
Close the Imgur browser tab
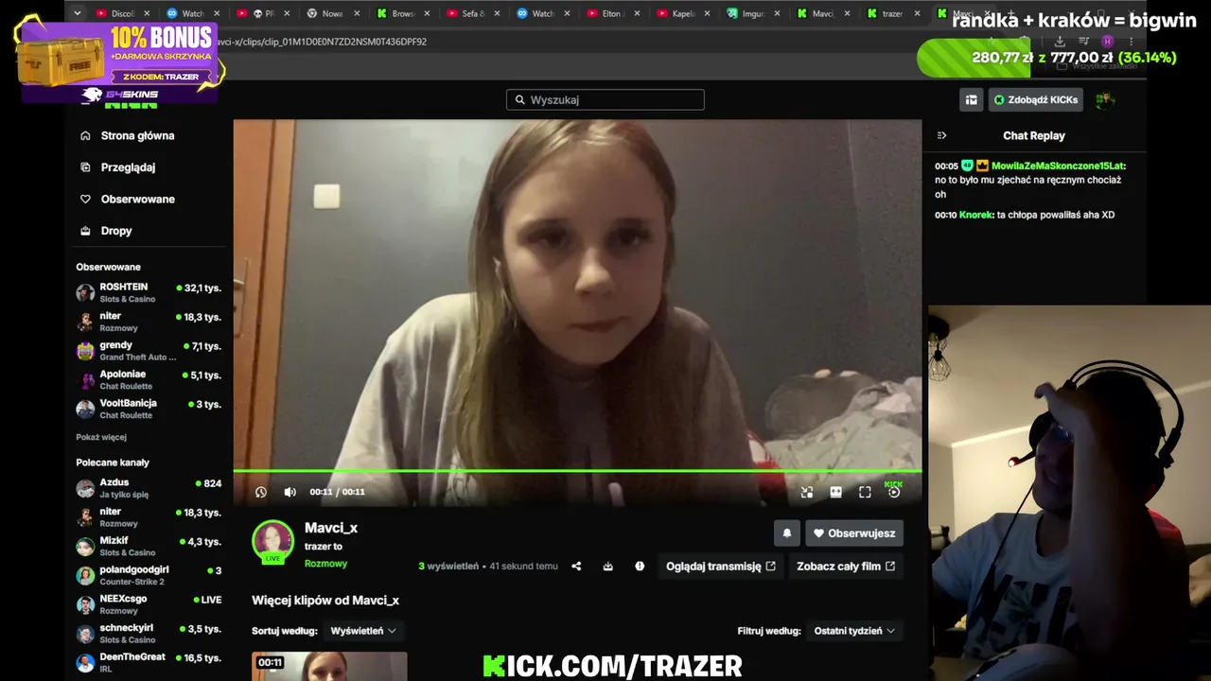point(777,13)
